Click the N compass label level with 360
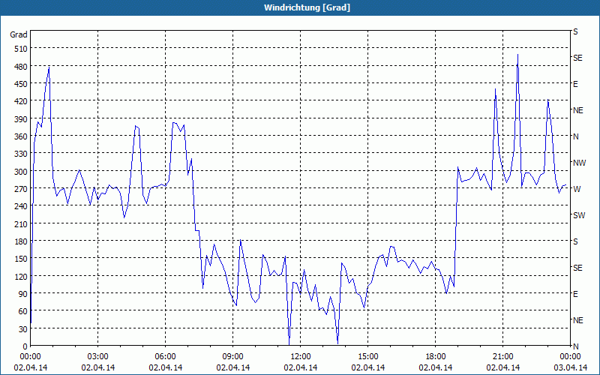This screenshot has width=600, height=375. 576,136
